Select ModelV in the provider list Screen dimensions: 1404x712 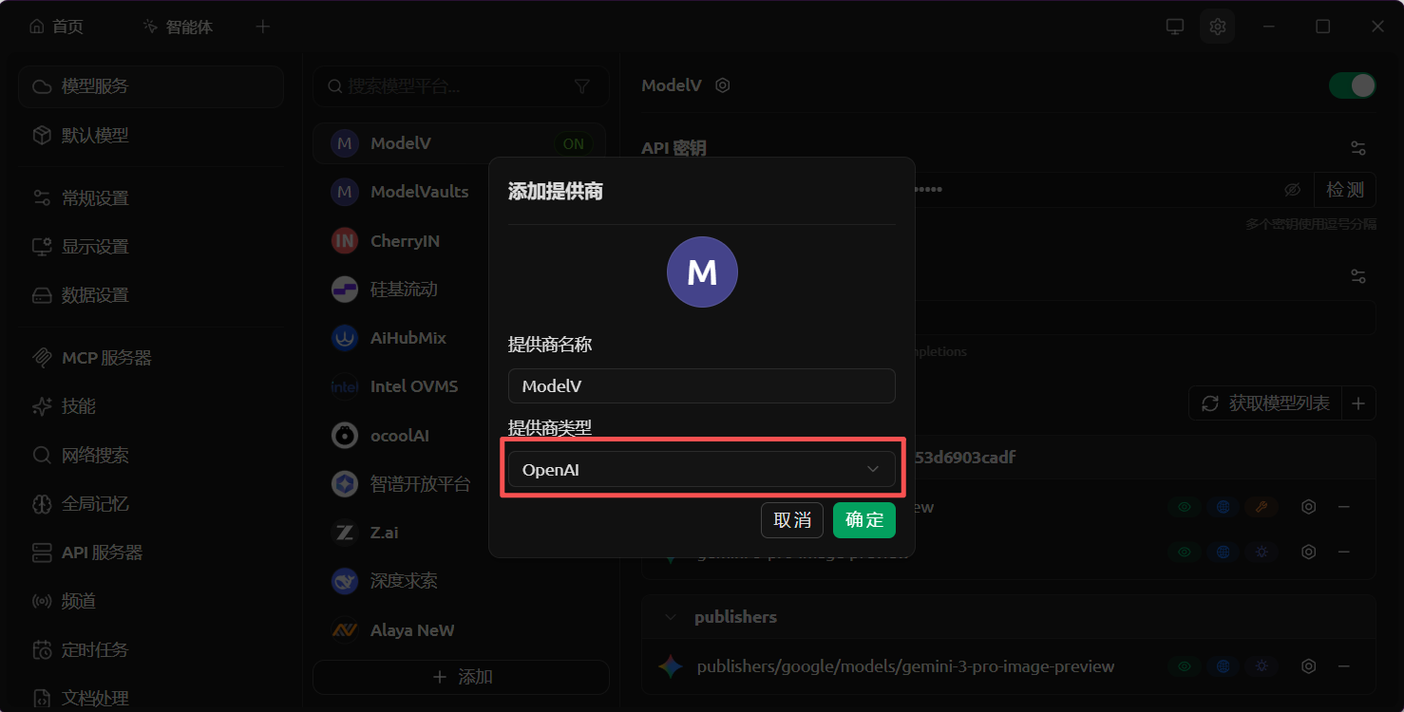[x=460, y=143]
